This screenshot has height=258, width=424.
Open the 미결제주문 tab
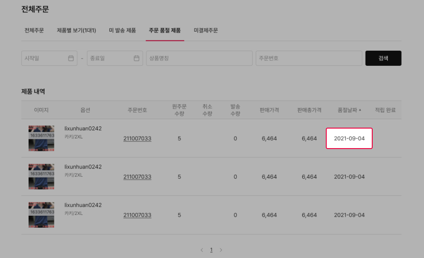click(206, 30)
